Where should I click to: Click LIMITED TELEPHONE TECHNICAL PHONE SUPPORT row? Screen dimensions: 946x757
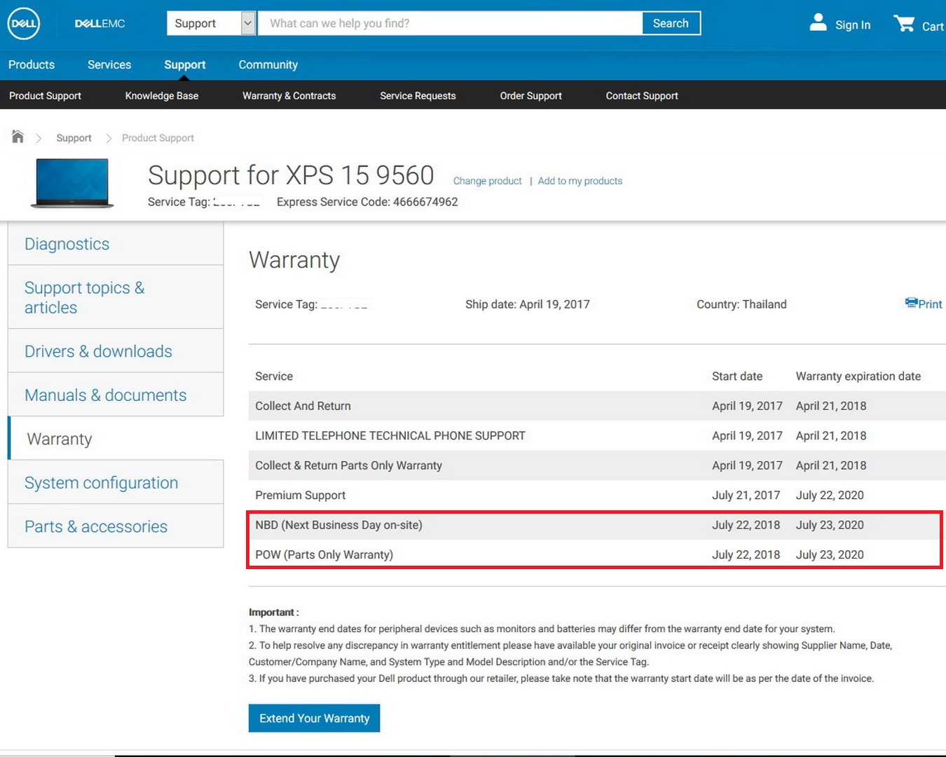[x=597, y=436]
